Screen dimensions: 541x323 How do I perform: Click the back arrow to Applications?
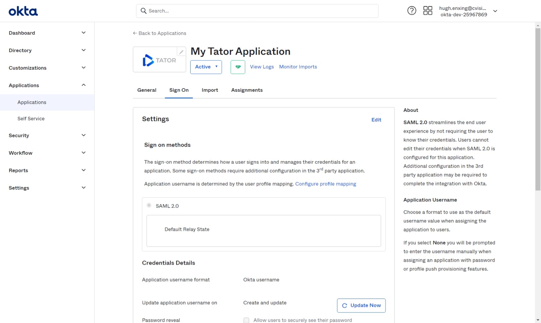tap(135, 33)
